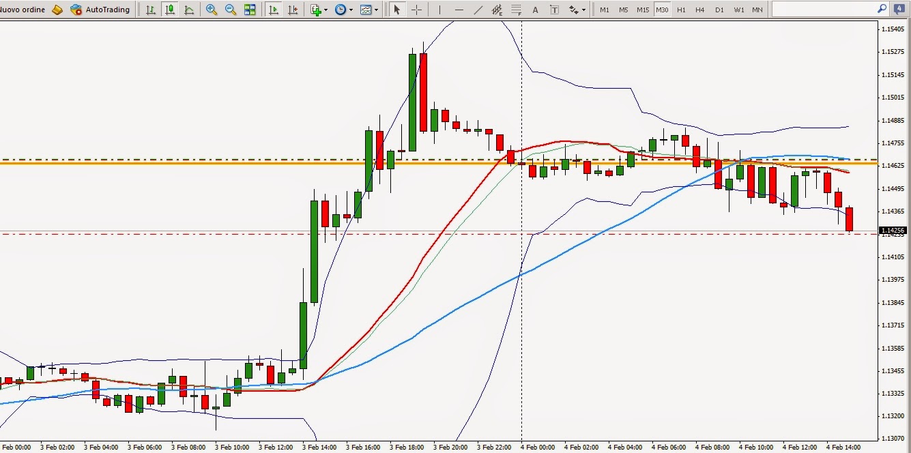Open the add indicators icon
The image size is (911, 453).
point(315,10)
